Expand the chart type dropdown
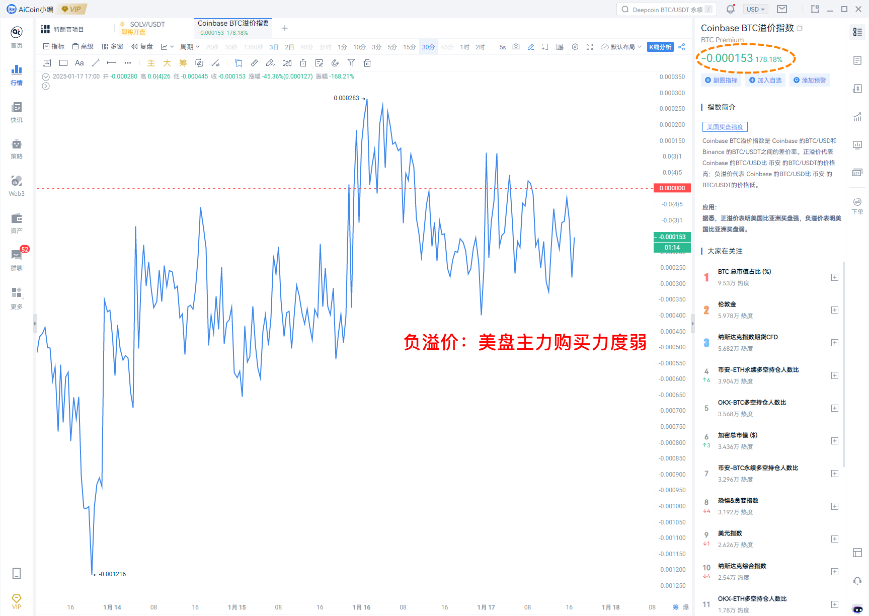The image size is (869, 616). [168, 47]
